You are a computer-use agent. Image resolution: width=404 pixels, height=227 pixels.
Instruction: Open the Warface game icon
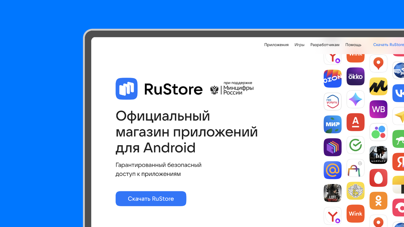point(378,155)
